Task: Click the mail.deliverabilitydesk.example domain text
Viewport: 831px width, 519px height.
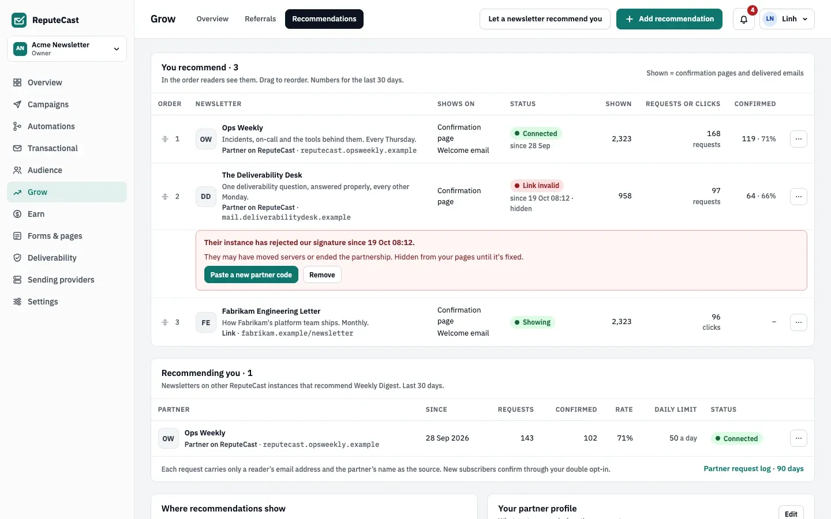Action: [286, 217]
